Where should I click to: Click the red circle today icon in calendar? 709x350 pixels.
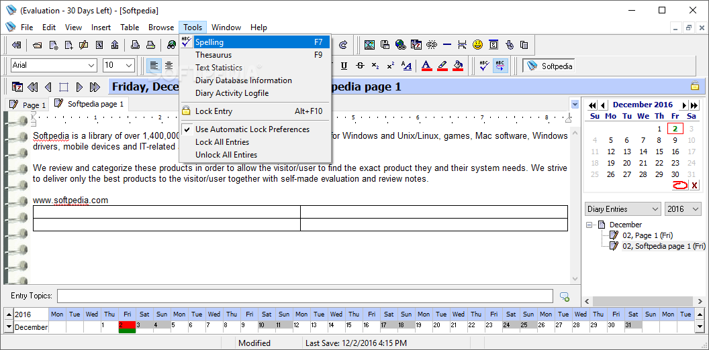click(679, 184)
